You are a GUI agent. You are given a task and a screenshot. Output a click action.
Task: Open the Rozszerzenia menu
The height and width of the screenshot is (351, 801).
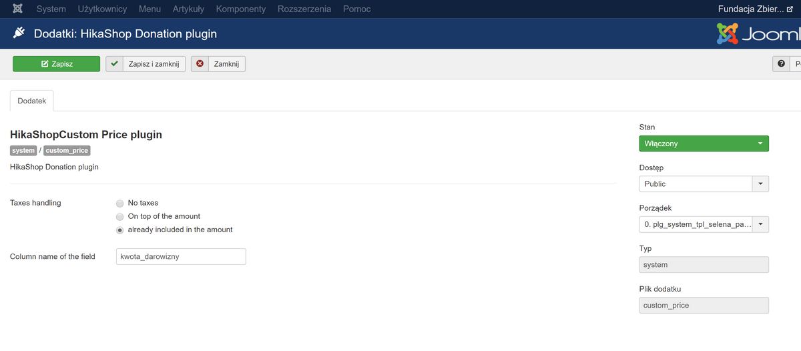coord(304,9)
